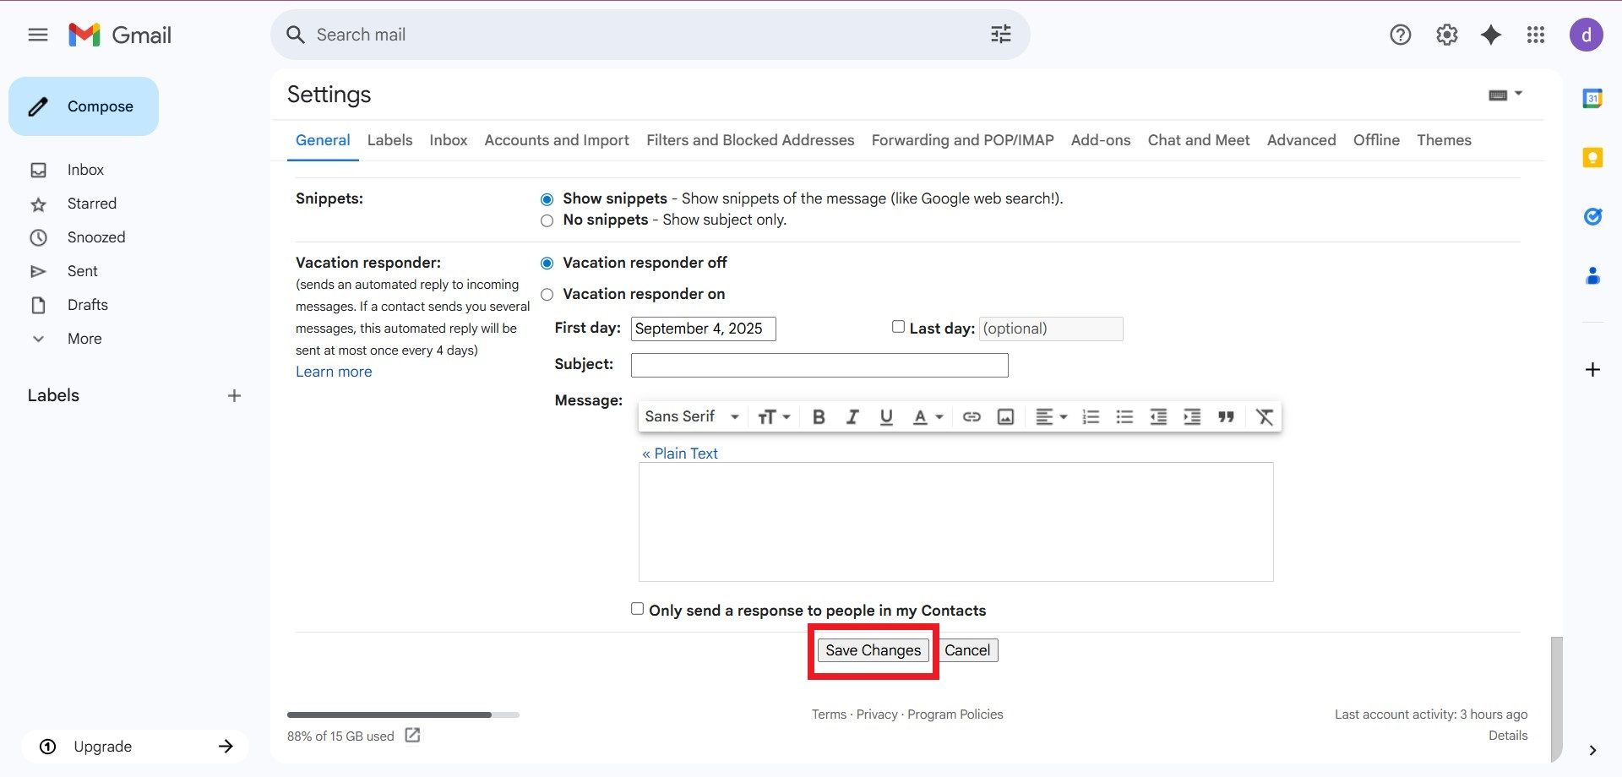1622x777 pixels.
Task: Click the Insert link icon
Action: [x=972, y=417]
